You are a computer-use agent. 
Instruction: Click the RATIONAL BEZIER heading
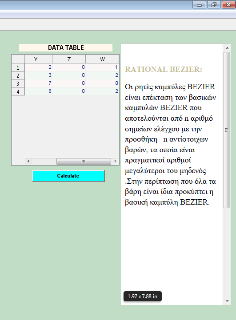pos(164,69)
